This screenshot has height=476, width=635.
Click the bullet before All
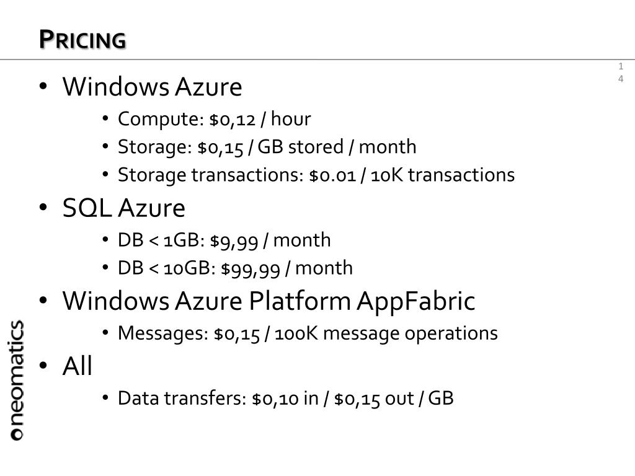point(43,366)
